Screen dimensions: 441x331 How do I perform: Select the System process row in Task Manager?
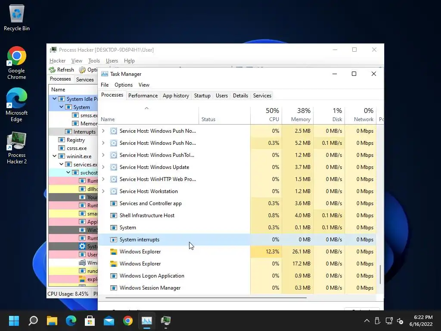pyautogui.click(x=237, y=228)
